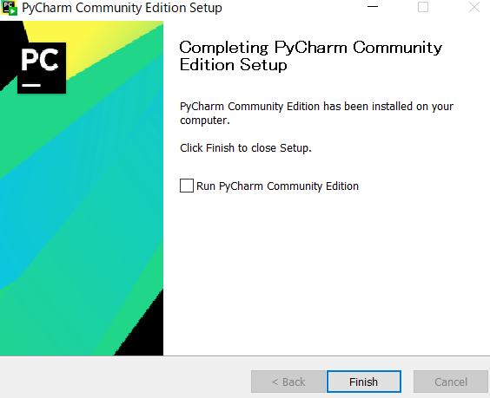Click Finish to close Setup

pos(364,382)
